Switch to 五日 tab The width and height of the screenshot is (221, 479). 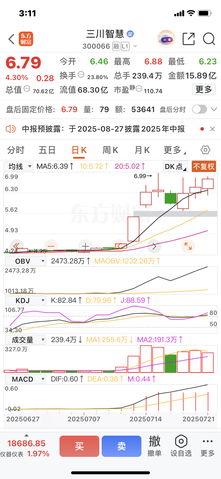47,150
